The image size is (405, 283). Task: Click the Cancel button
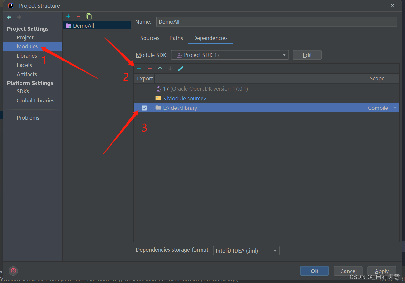[x=348, y=271]
